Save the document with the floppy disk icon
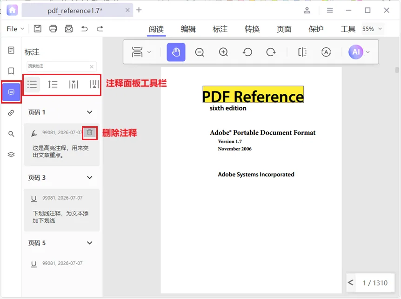 (38, 29)
